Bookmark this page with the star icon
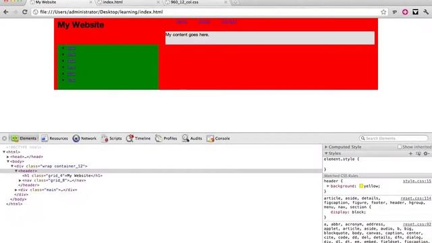The height and width of the screenshot is (243, 432). pyautogui.click(x=383, y=12)
